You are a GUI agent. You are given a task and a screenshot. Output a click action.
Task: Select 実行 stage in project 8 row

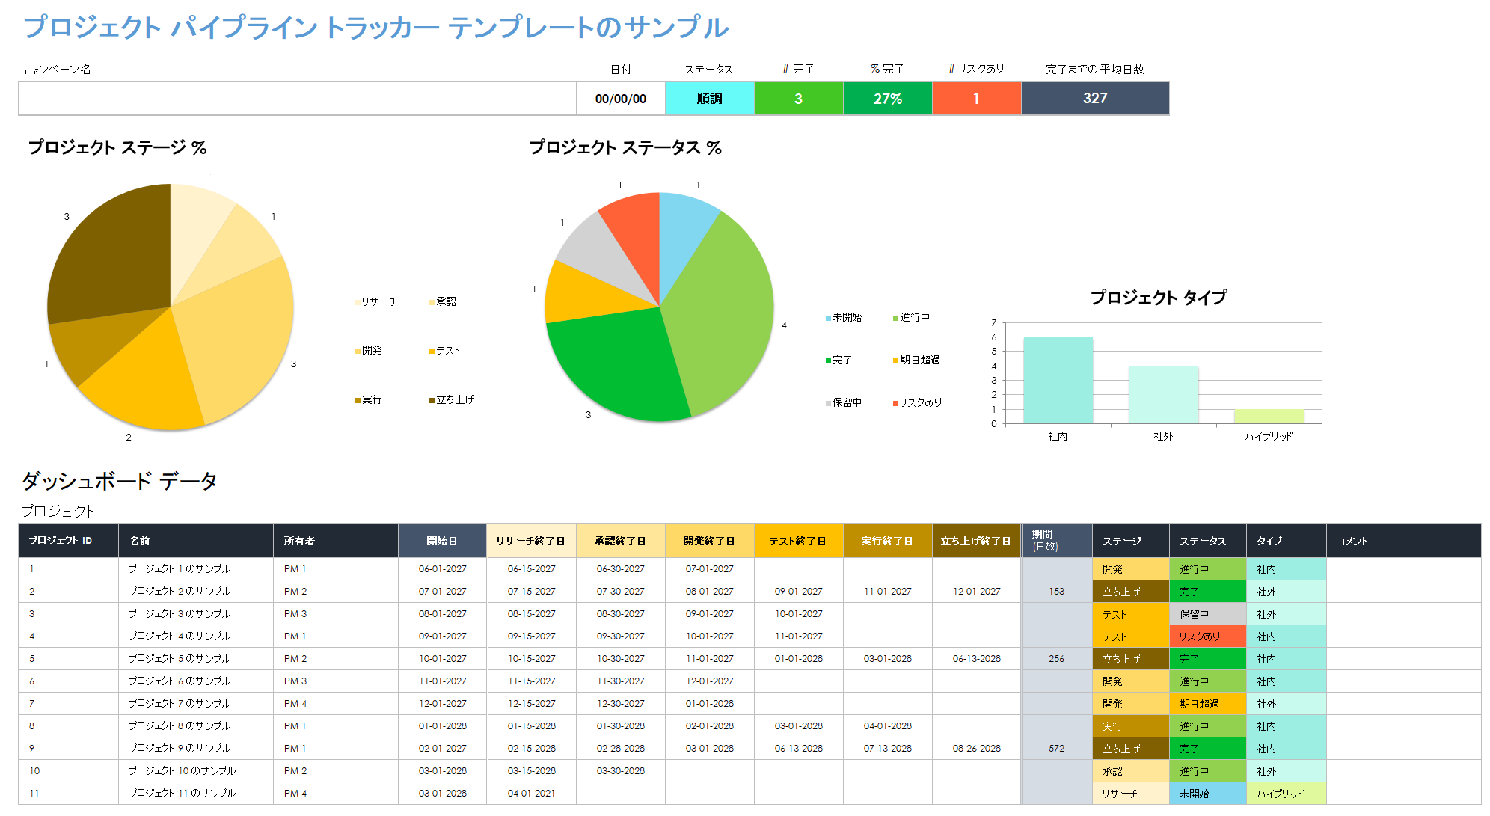(1131, 726)
